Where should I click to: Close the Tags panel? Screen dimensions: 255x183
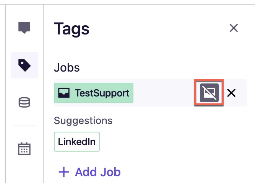point(234,28)
